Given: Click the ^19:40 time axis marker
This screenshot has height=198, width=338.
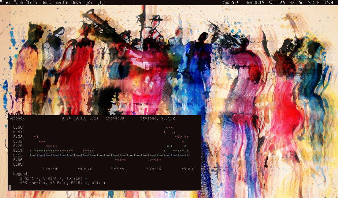Looking at the screenshot, I should 50,169.
